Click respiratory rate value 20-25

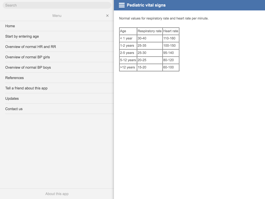pyautogui.click(x=150, y=60)
